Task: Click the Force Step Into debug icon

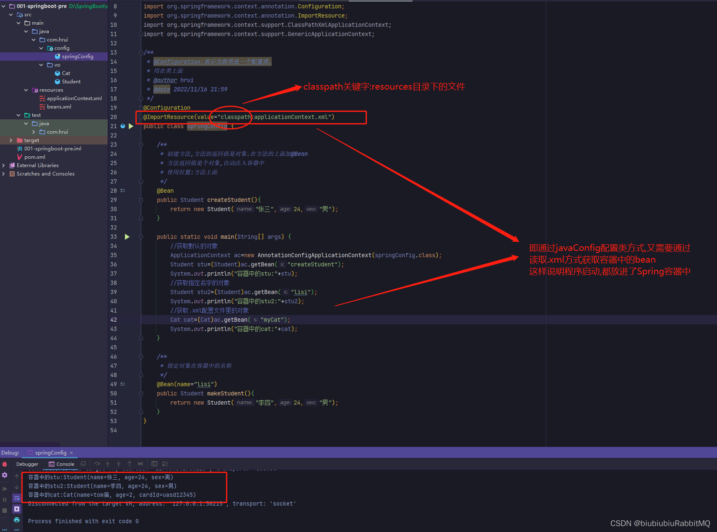Action: [119, 464]
